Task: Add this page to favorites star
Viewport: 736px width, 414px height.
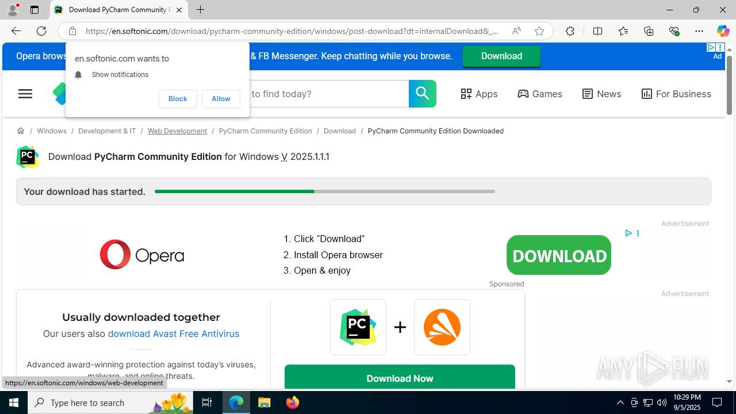Action: [x=539, y=31]
